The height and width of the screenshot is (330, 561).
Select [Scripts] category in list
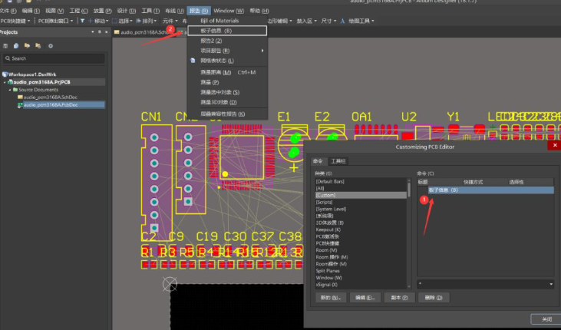click(x=324, y=203)
